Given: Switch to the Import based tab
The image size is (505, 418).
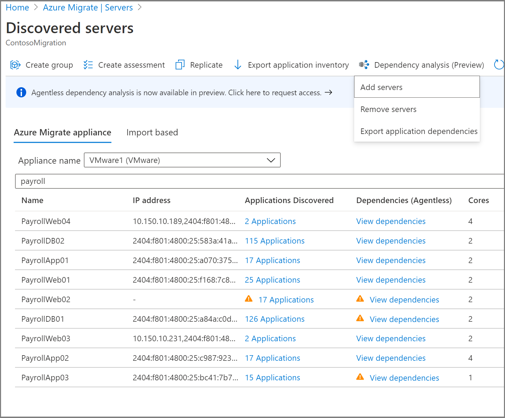Looking at the screenshot, I should [x=152, y=133].
